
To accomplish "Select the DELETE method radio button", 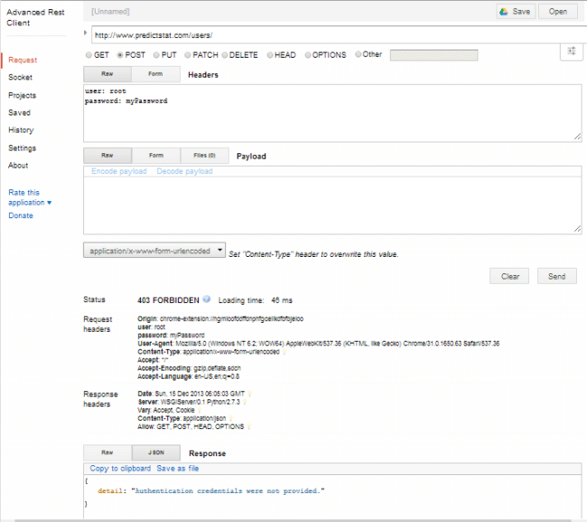I will tap(225, 55).
